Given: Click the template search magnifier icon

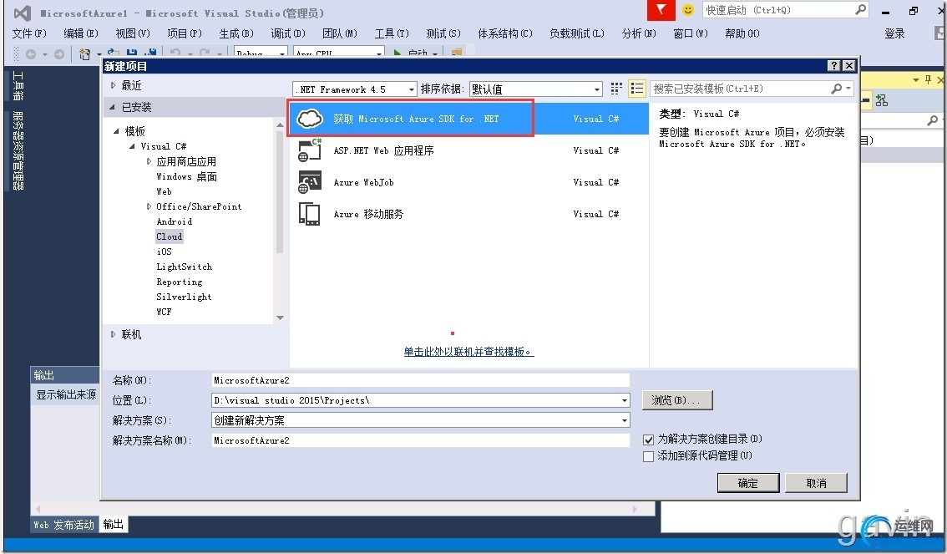Looking at the screenshot, I should [x=837, y=89].
